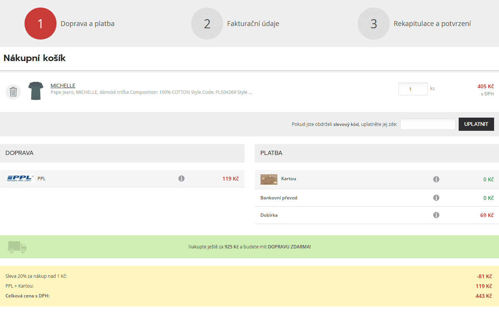Show info for PPL shipping

coord(181,179)
